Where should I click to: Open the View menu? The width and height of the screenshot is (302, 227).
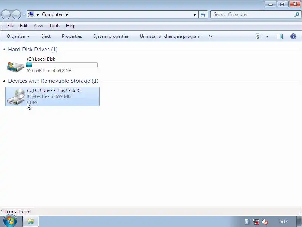click(x=38, y=26)
